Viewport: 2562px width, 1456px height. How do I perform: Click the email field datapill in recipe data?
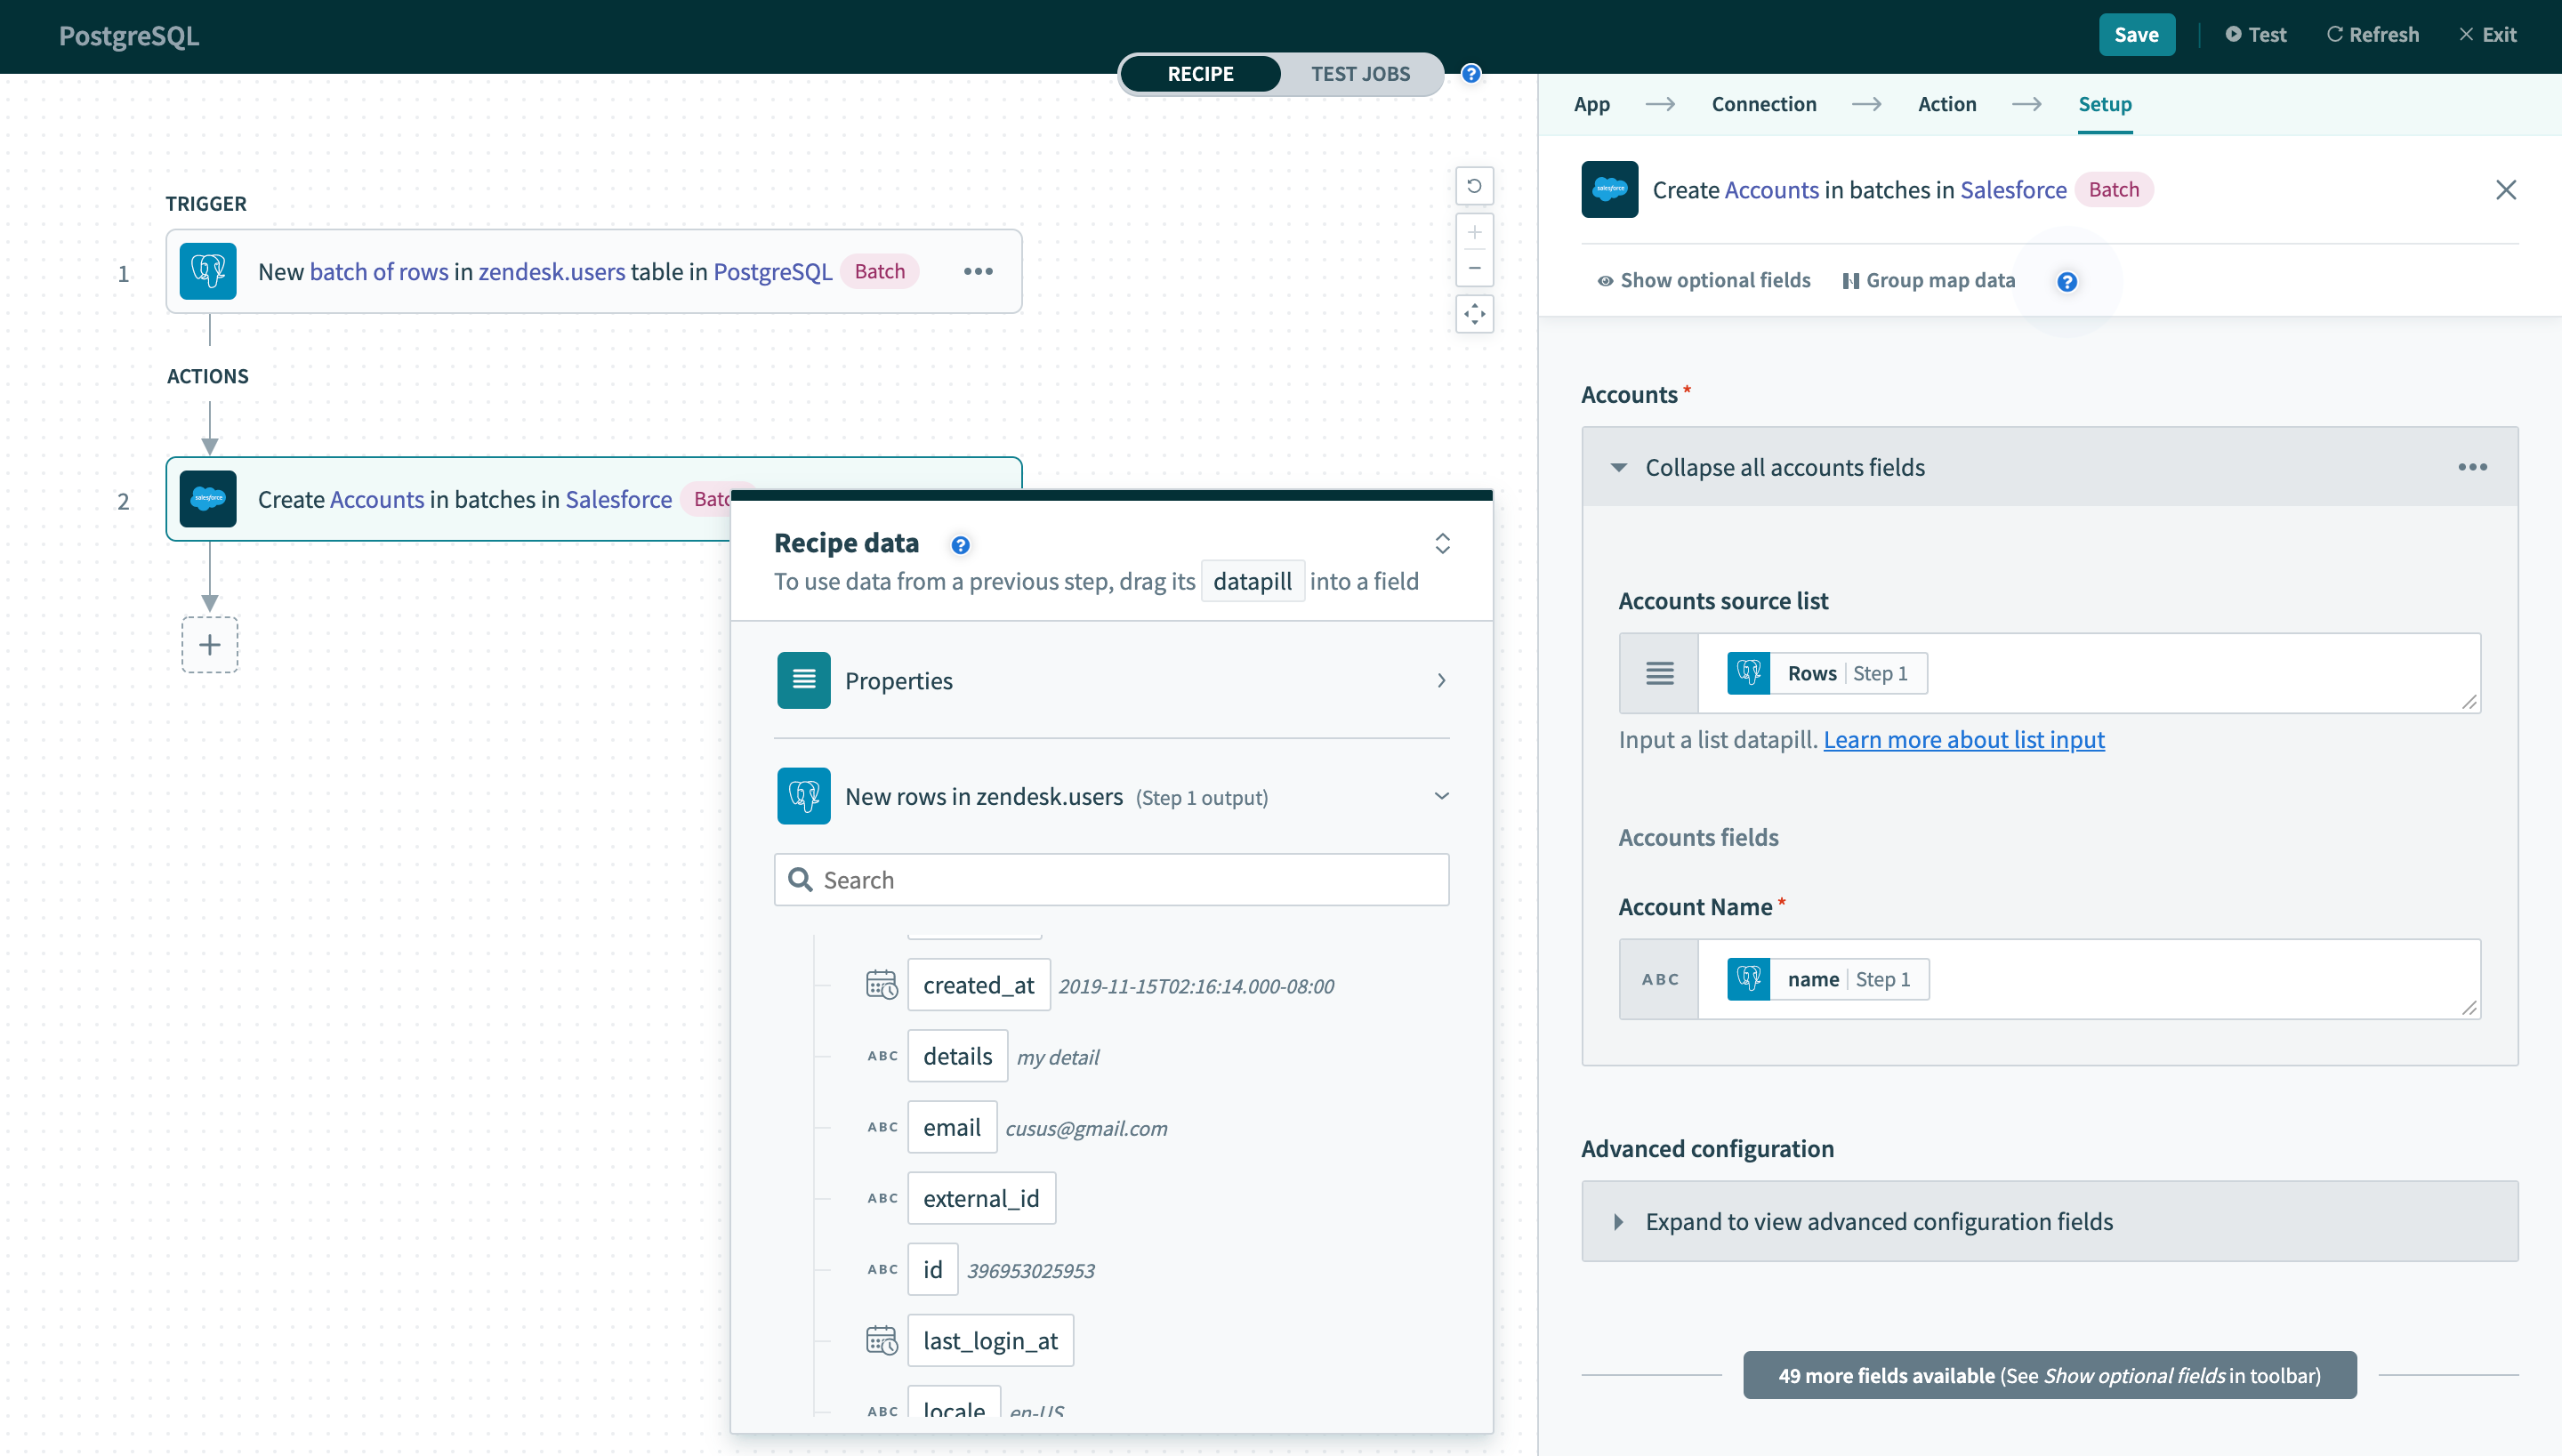pos(950,1127)
